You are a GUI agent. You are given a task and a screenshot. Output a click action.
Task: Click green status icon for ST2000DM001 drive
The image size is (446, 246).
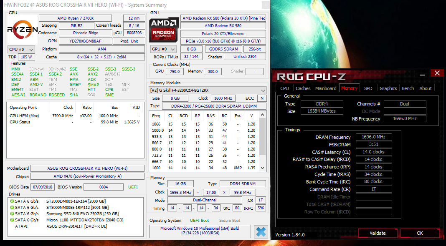[x=12, y=202]
